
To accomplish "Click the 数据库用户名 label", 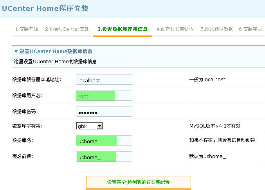I will (27, 96).
